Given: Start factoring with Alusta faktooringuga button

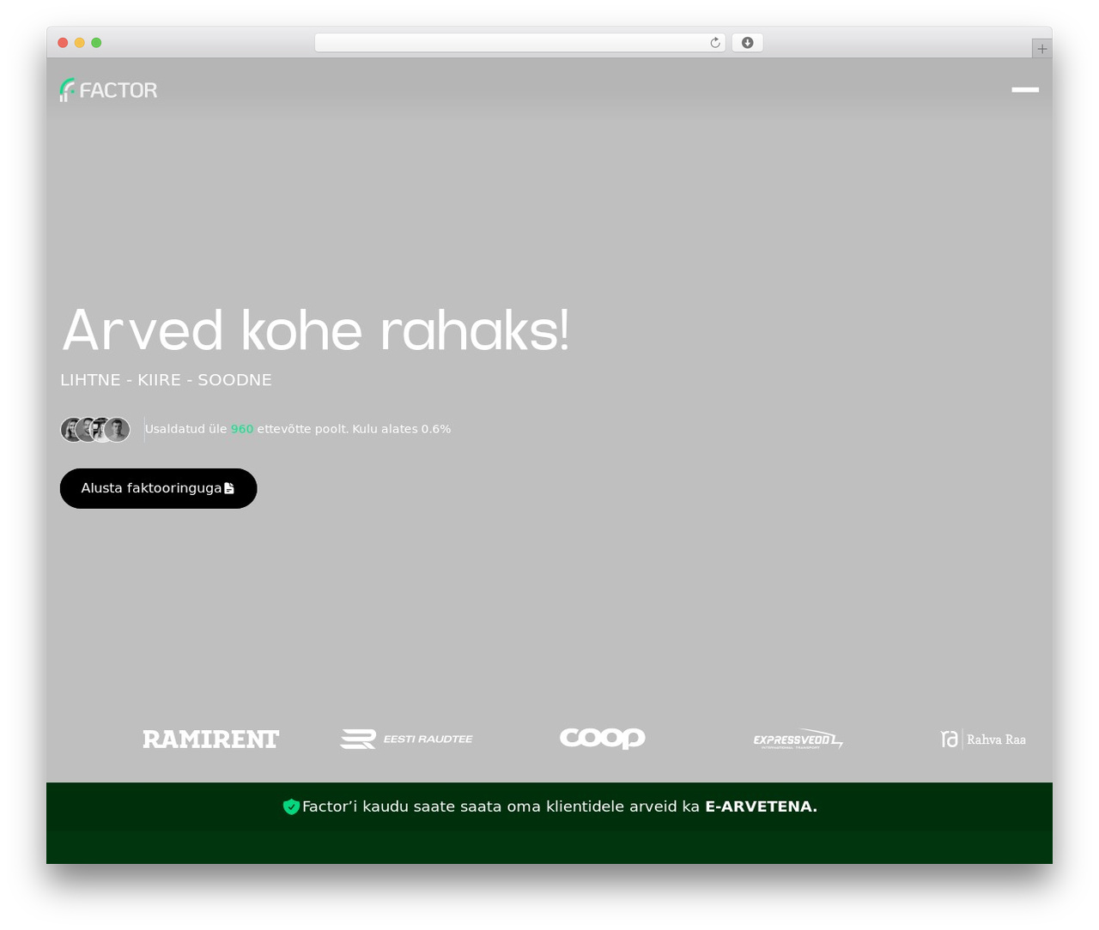Looking at the screenshot, I should click(158, 488).
